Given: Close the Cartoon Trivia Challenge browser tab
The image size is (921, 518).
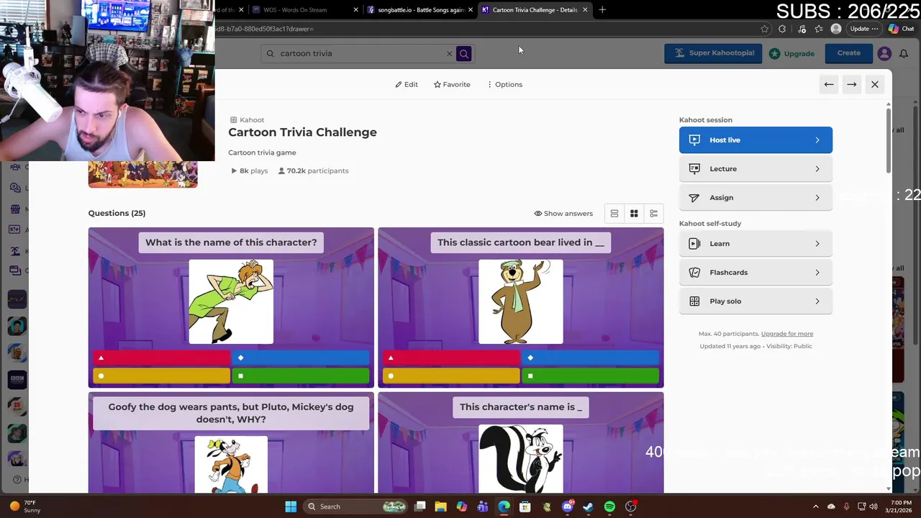Looking at the screenshot, I should pyautogui.click(x=585, y=10).
